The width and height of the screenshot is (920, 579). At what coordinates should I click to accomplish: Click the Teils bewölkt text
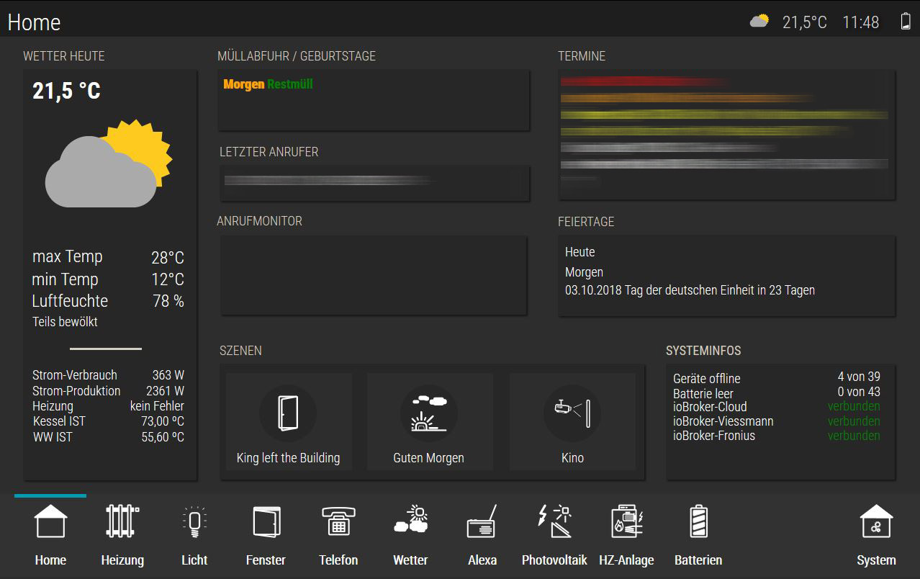tap(65, 322)
